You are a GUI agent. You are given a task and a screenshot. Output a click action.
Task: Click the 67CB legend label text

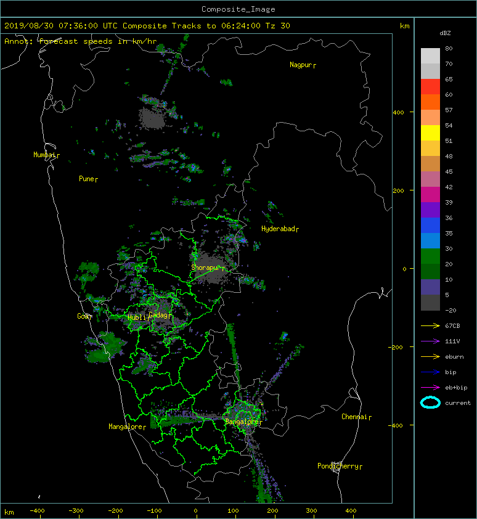click(452, 326)
